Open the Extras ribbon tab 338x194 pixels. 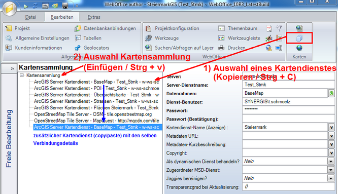click(94, 17)
